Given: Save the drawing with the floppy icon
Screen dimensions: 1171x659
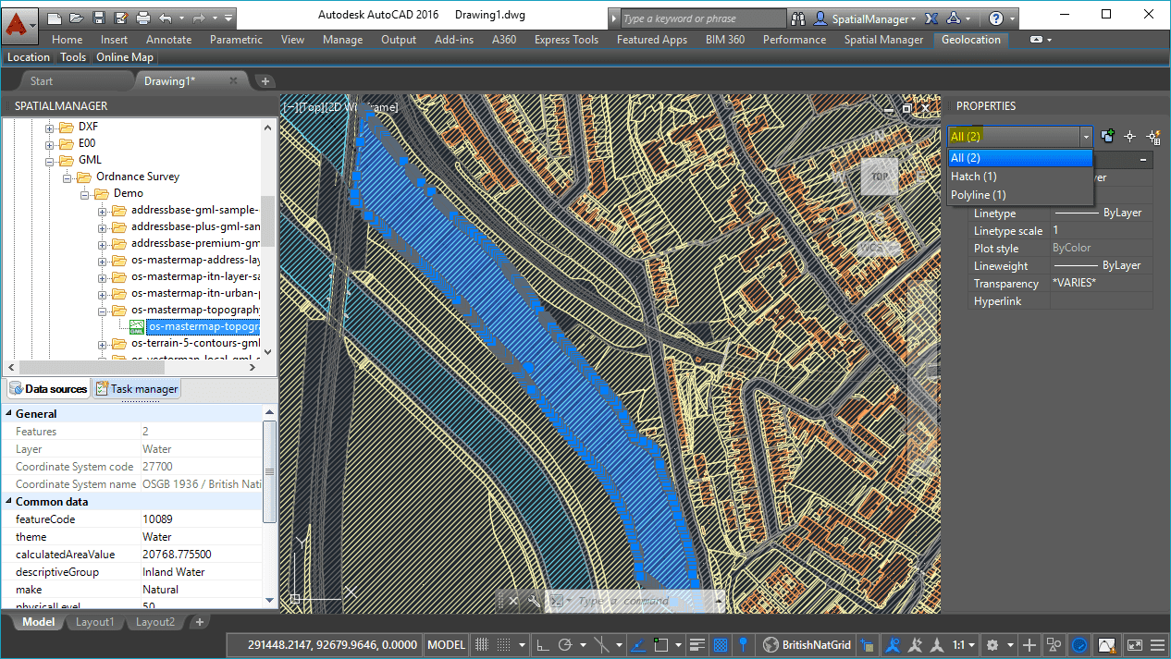Looking at the screenshot, I should point(98,18).
